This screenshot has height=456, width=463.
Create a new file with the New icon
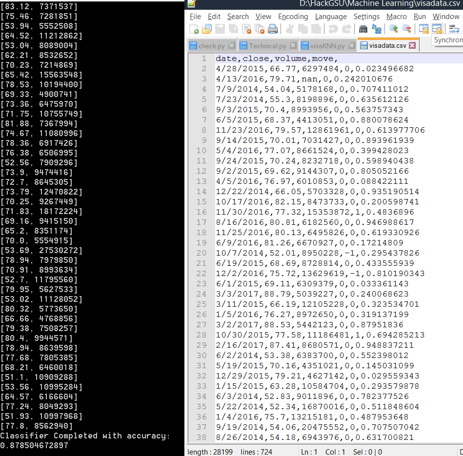click(x=194, y=29)
